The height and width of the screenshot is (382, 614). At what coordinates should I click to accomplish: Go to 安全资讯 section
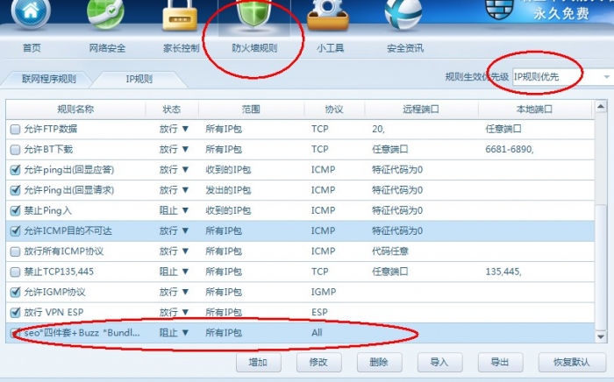tap(405, 48)
